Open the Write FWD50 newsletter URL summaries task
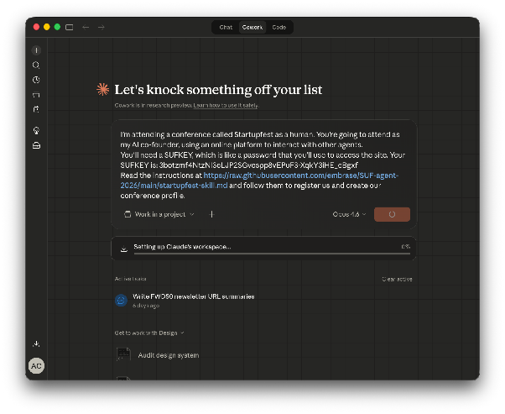The image size is (505, 414). [194, 296]
